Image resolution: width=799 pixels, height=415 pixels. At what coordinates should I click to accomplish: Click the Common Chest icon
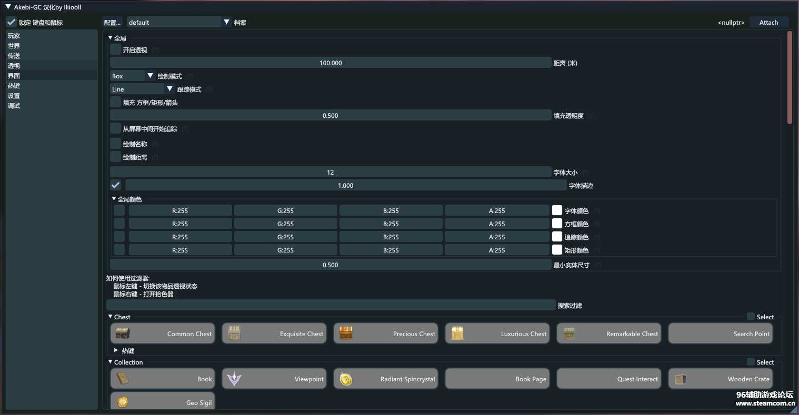coord(123,333)
